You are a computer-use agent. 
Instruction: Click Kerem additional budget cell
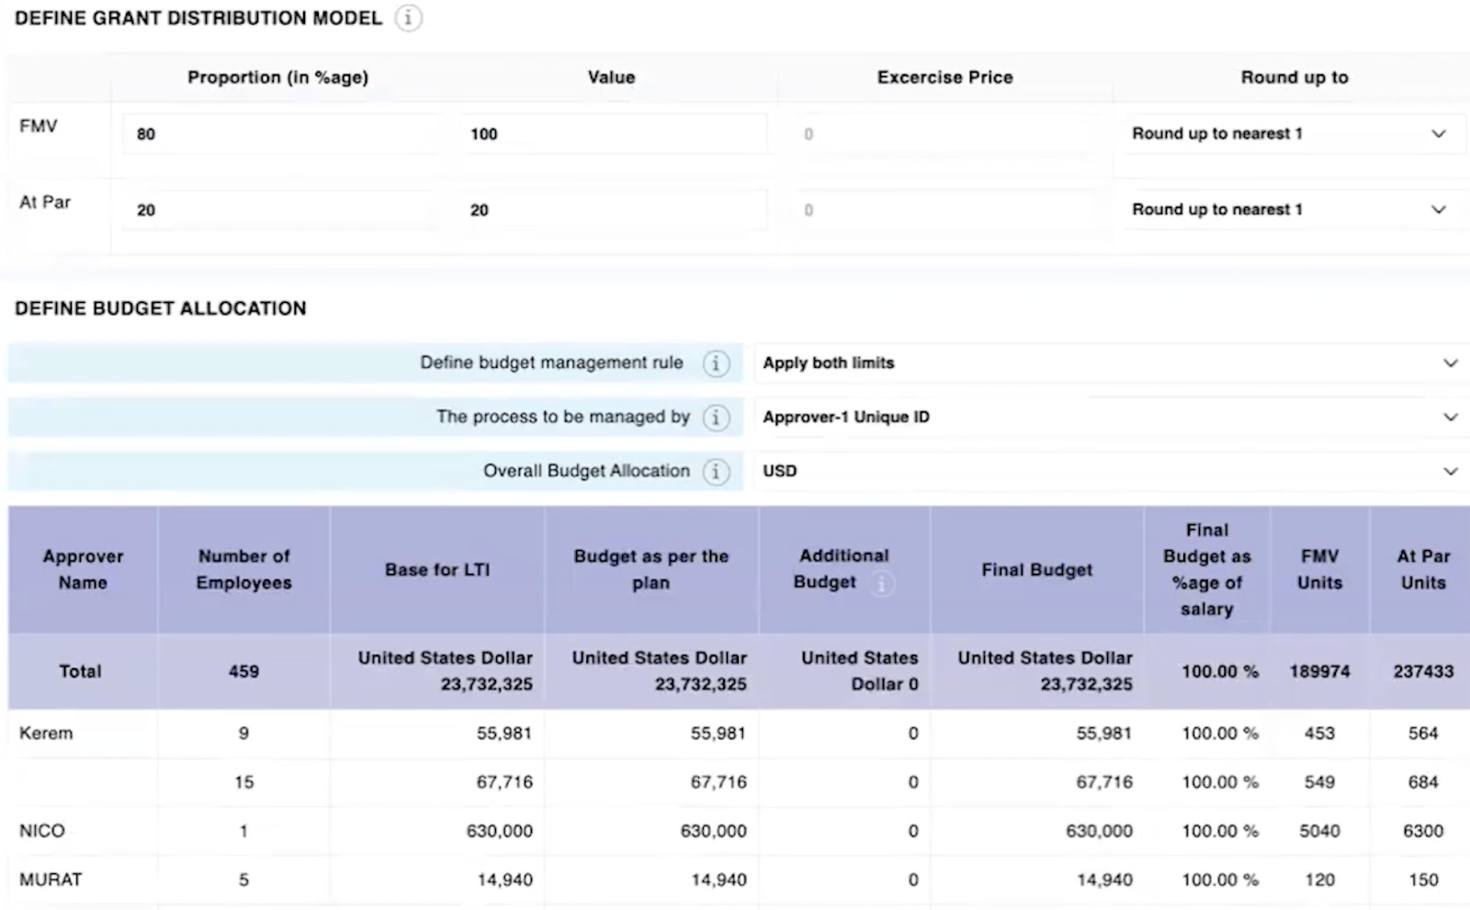(844, 733)
